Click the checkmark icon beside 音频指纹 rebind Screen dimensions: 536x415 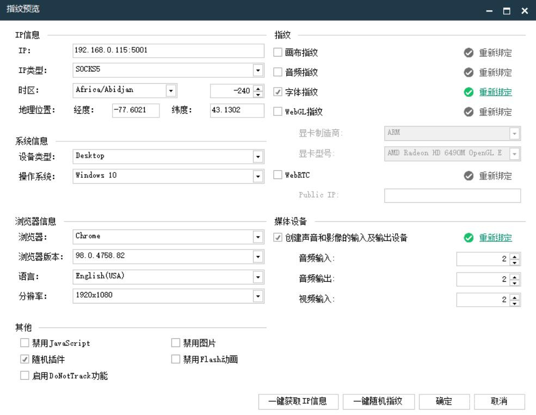coord(469,72)
